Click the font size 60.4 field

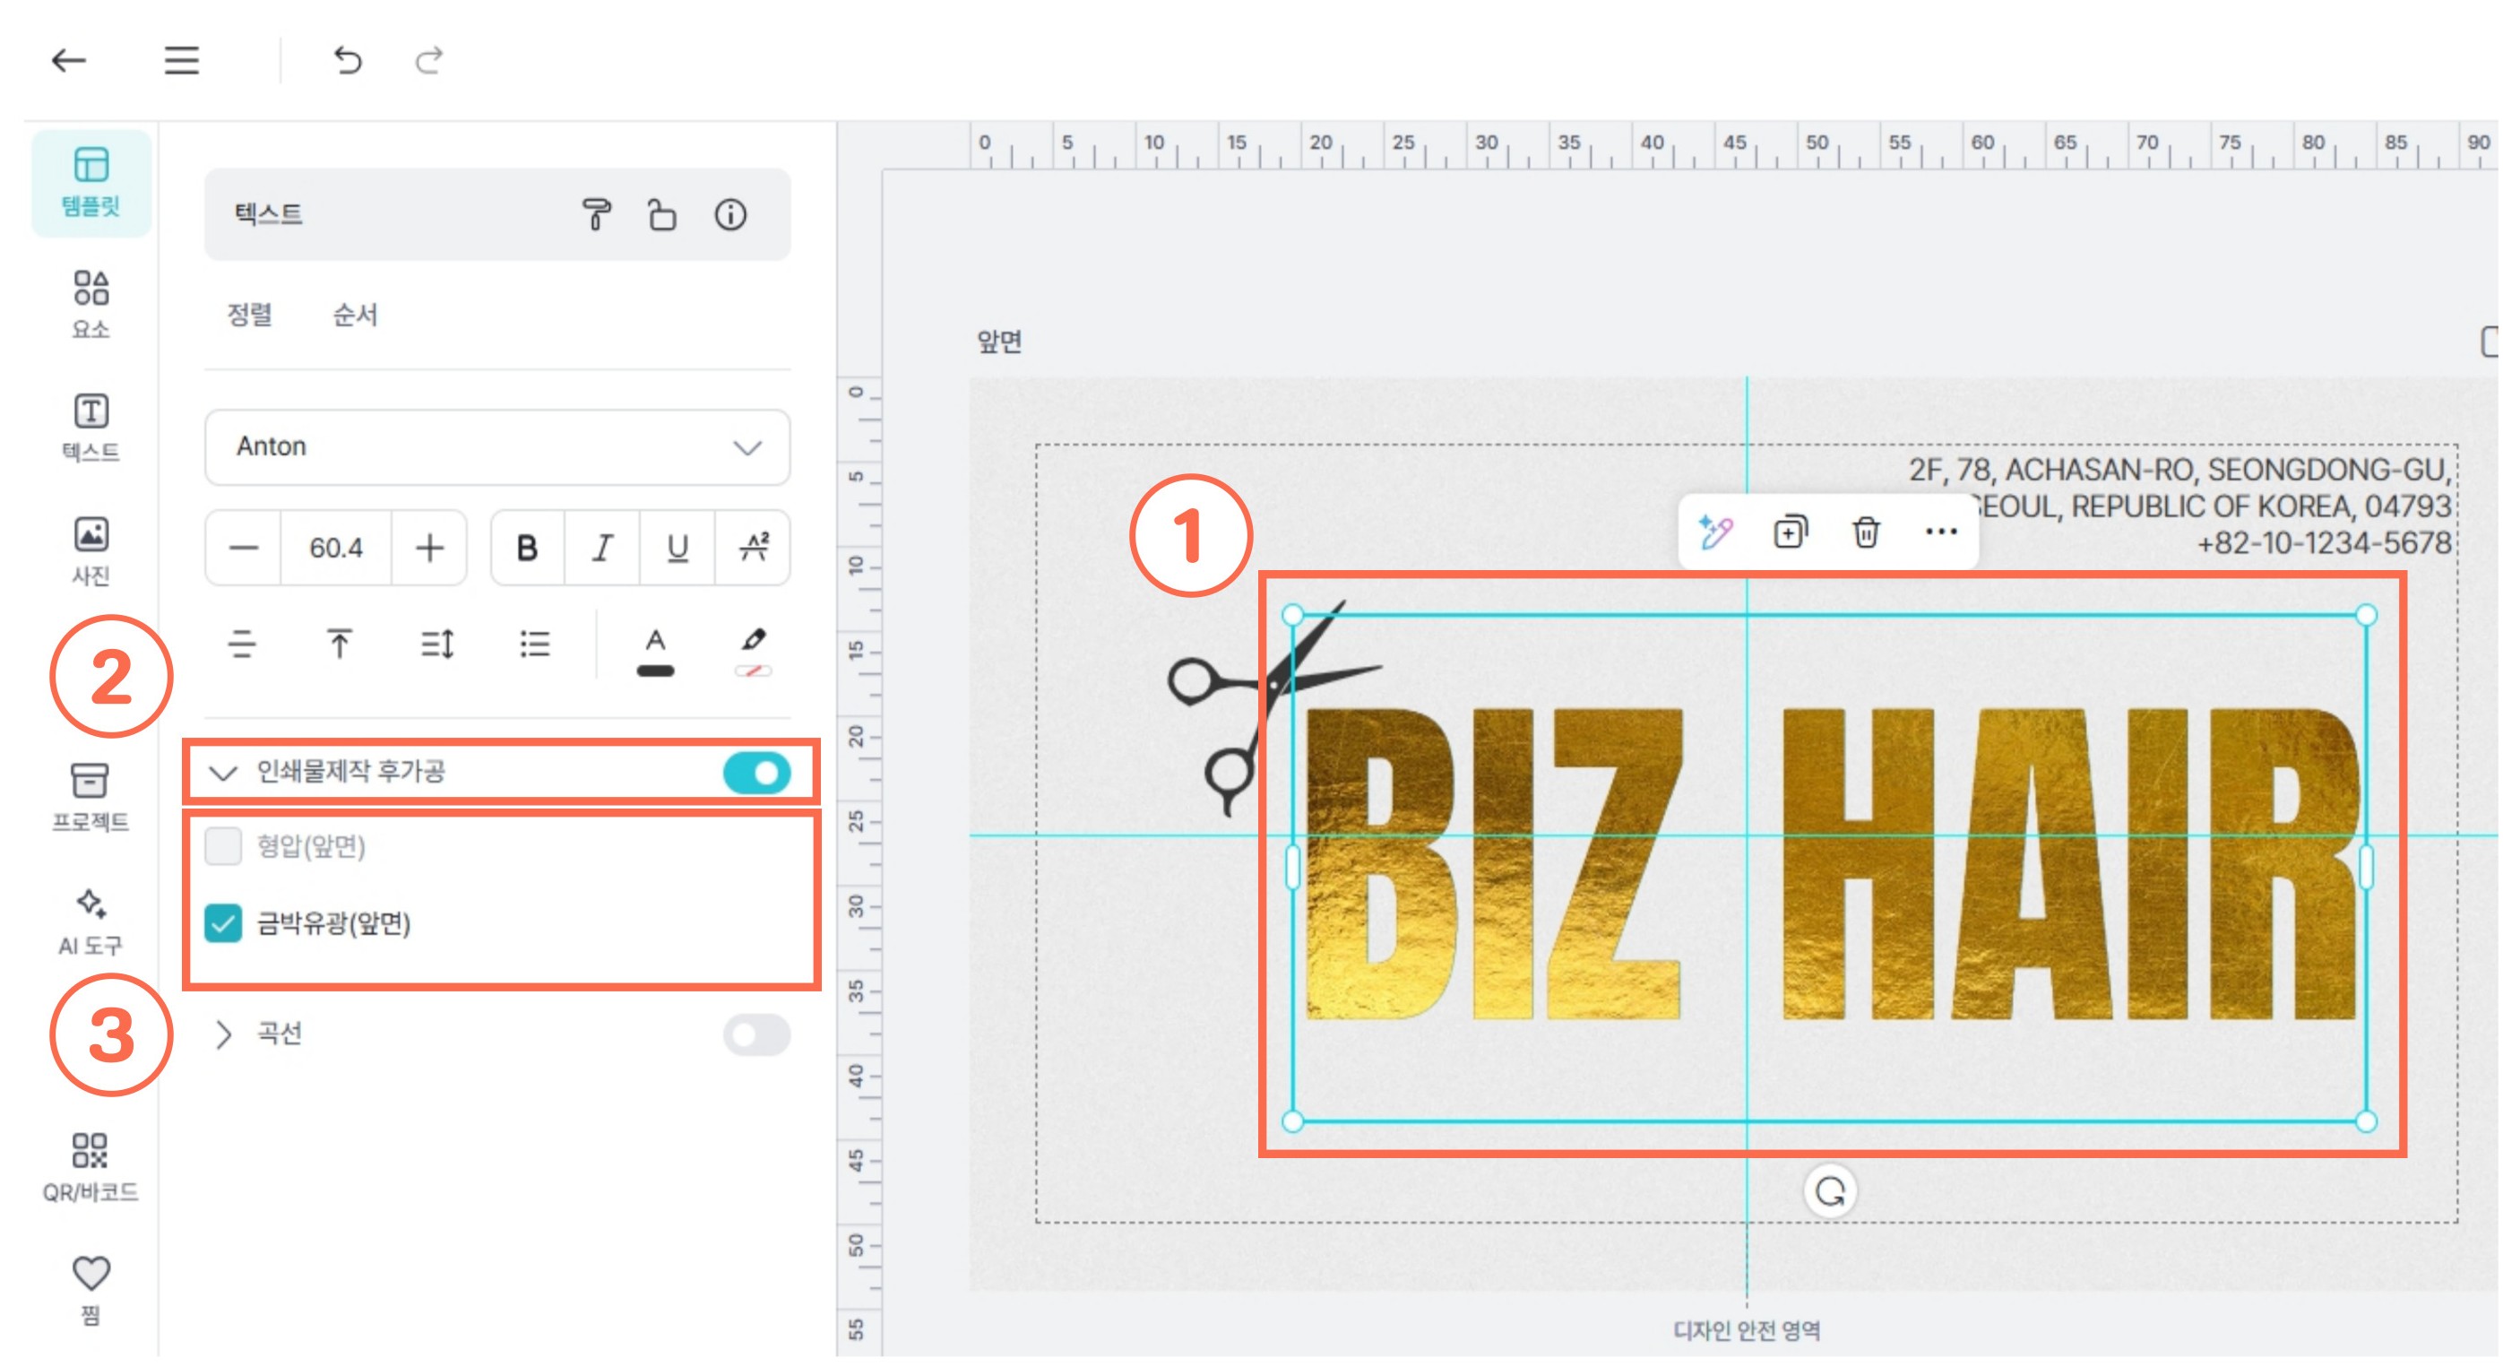pyautogui.click(x=335, y=548)
